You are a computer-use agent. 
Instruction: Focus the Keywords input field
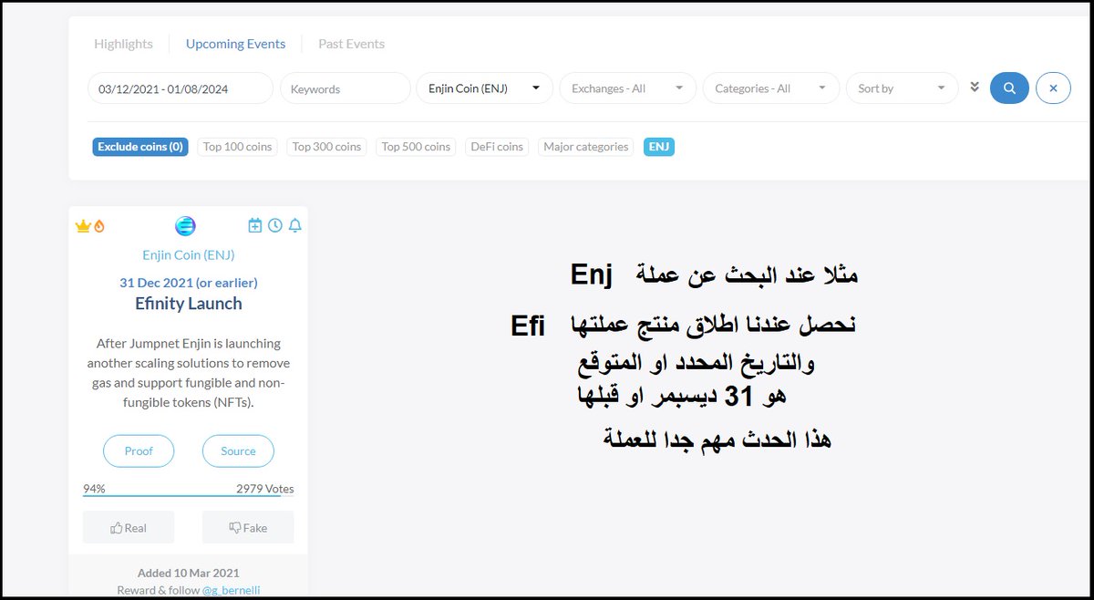coord(346,88)
